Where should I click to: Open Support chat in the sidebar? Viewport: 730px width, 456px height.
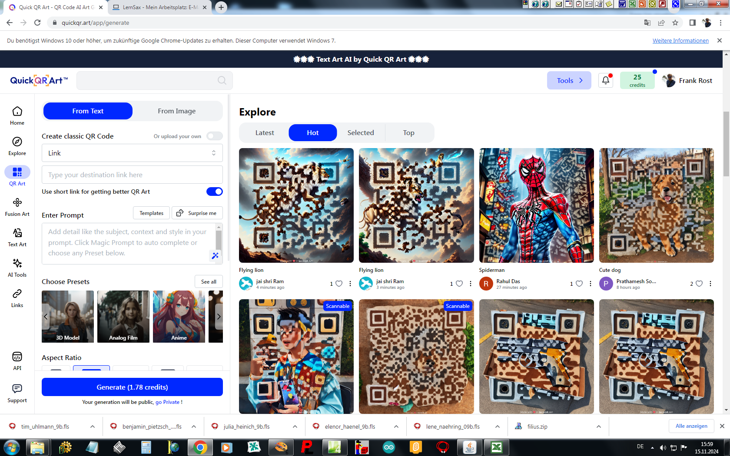(17, 393)
